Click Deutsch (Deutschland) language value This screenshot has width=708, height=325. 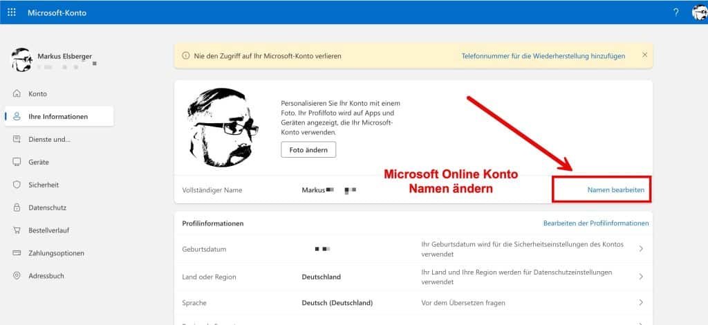[337, 303]
